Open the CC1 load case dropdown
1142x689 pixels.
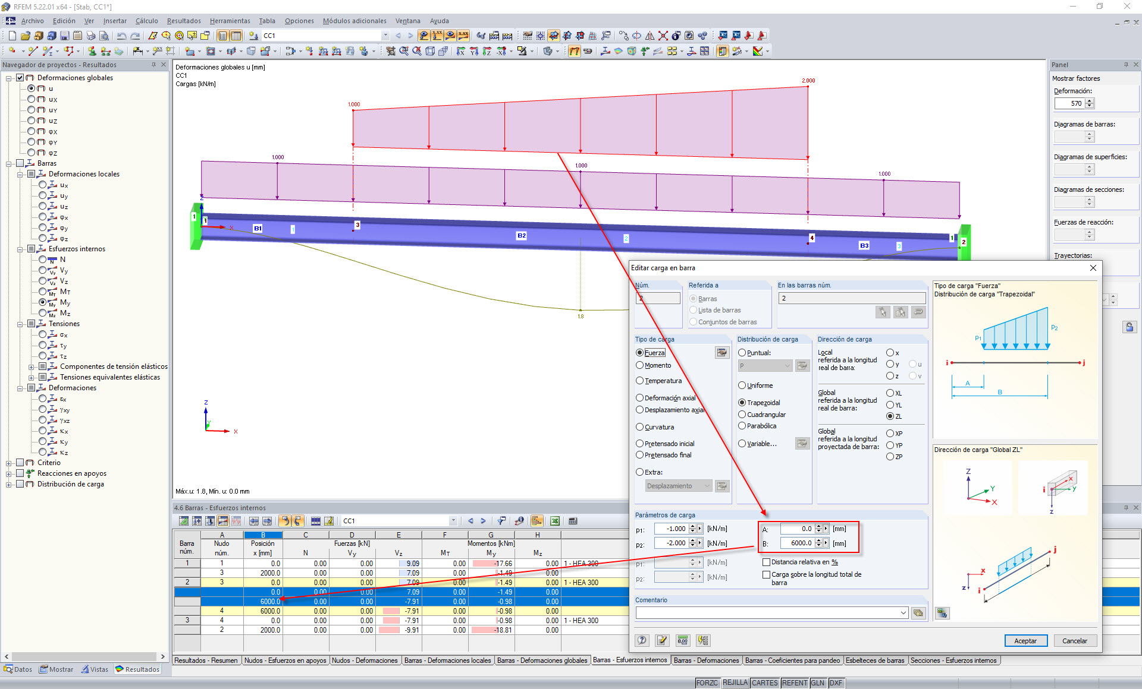click(x=385, y=36)
